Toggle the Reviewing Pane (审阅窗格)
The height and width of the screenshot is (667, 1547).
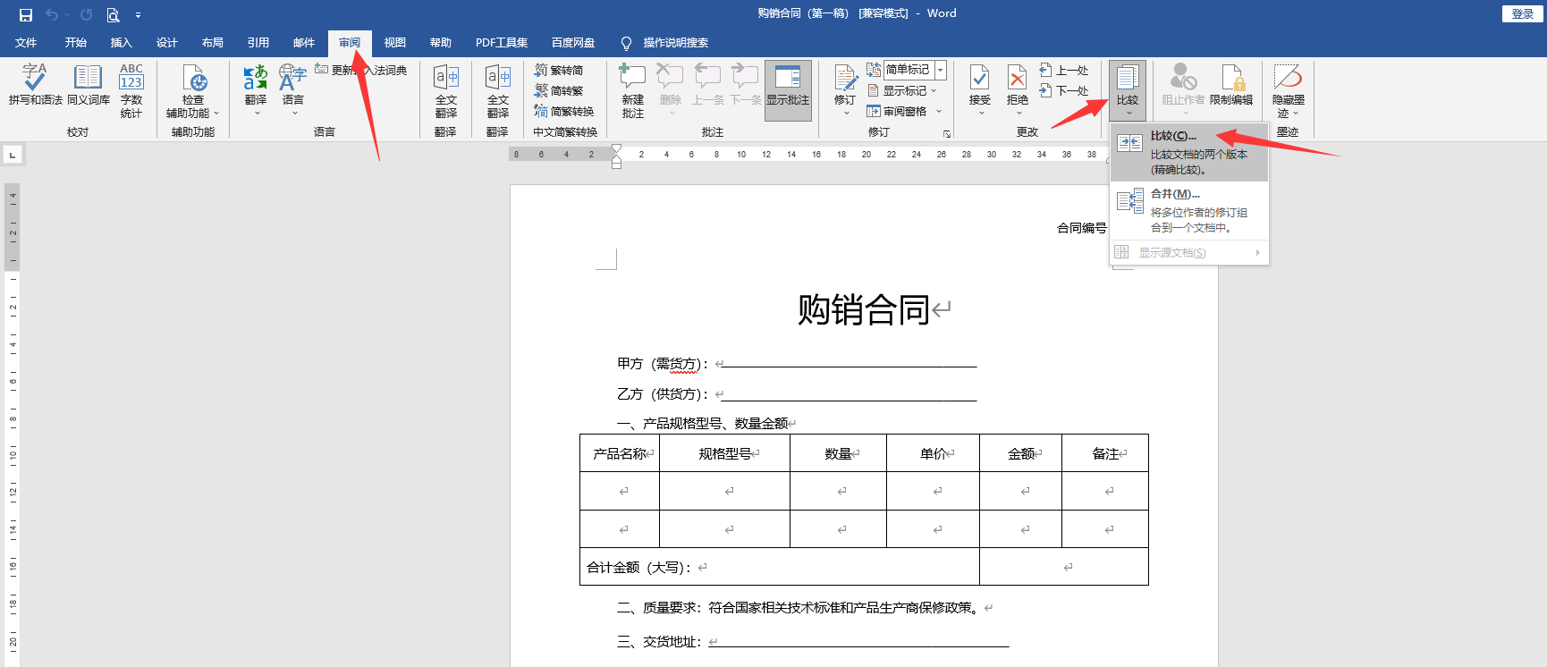(x=898, y=112)
